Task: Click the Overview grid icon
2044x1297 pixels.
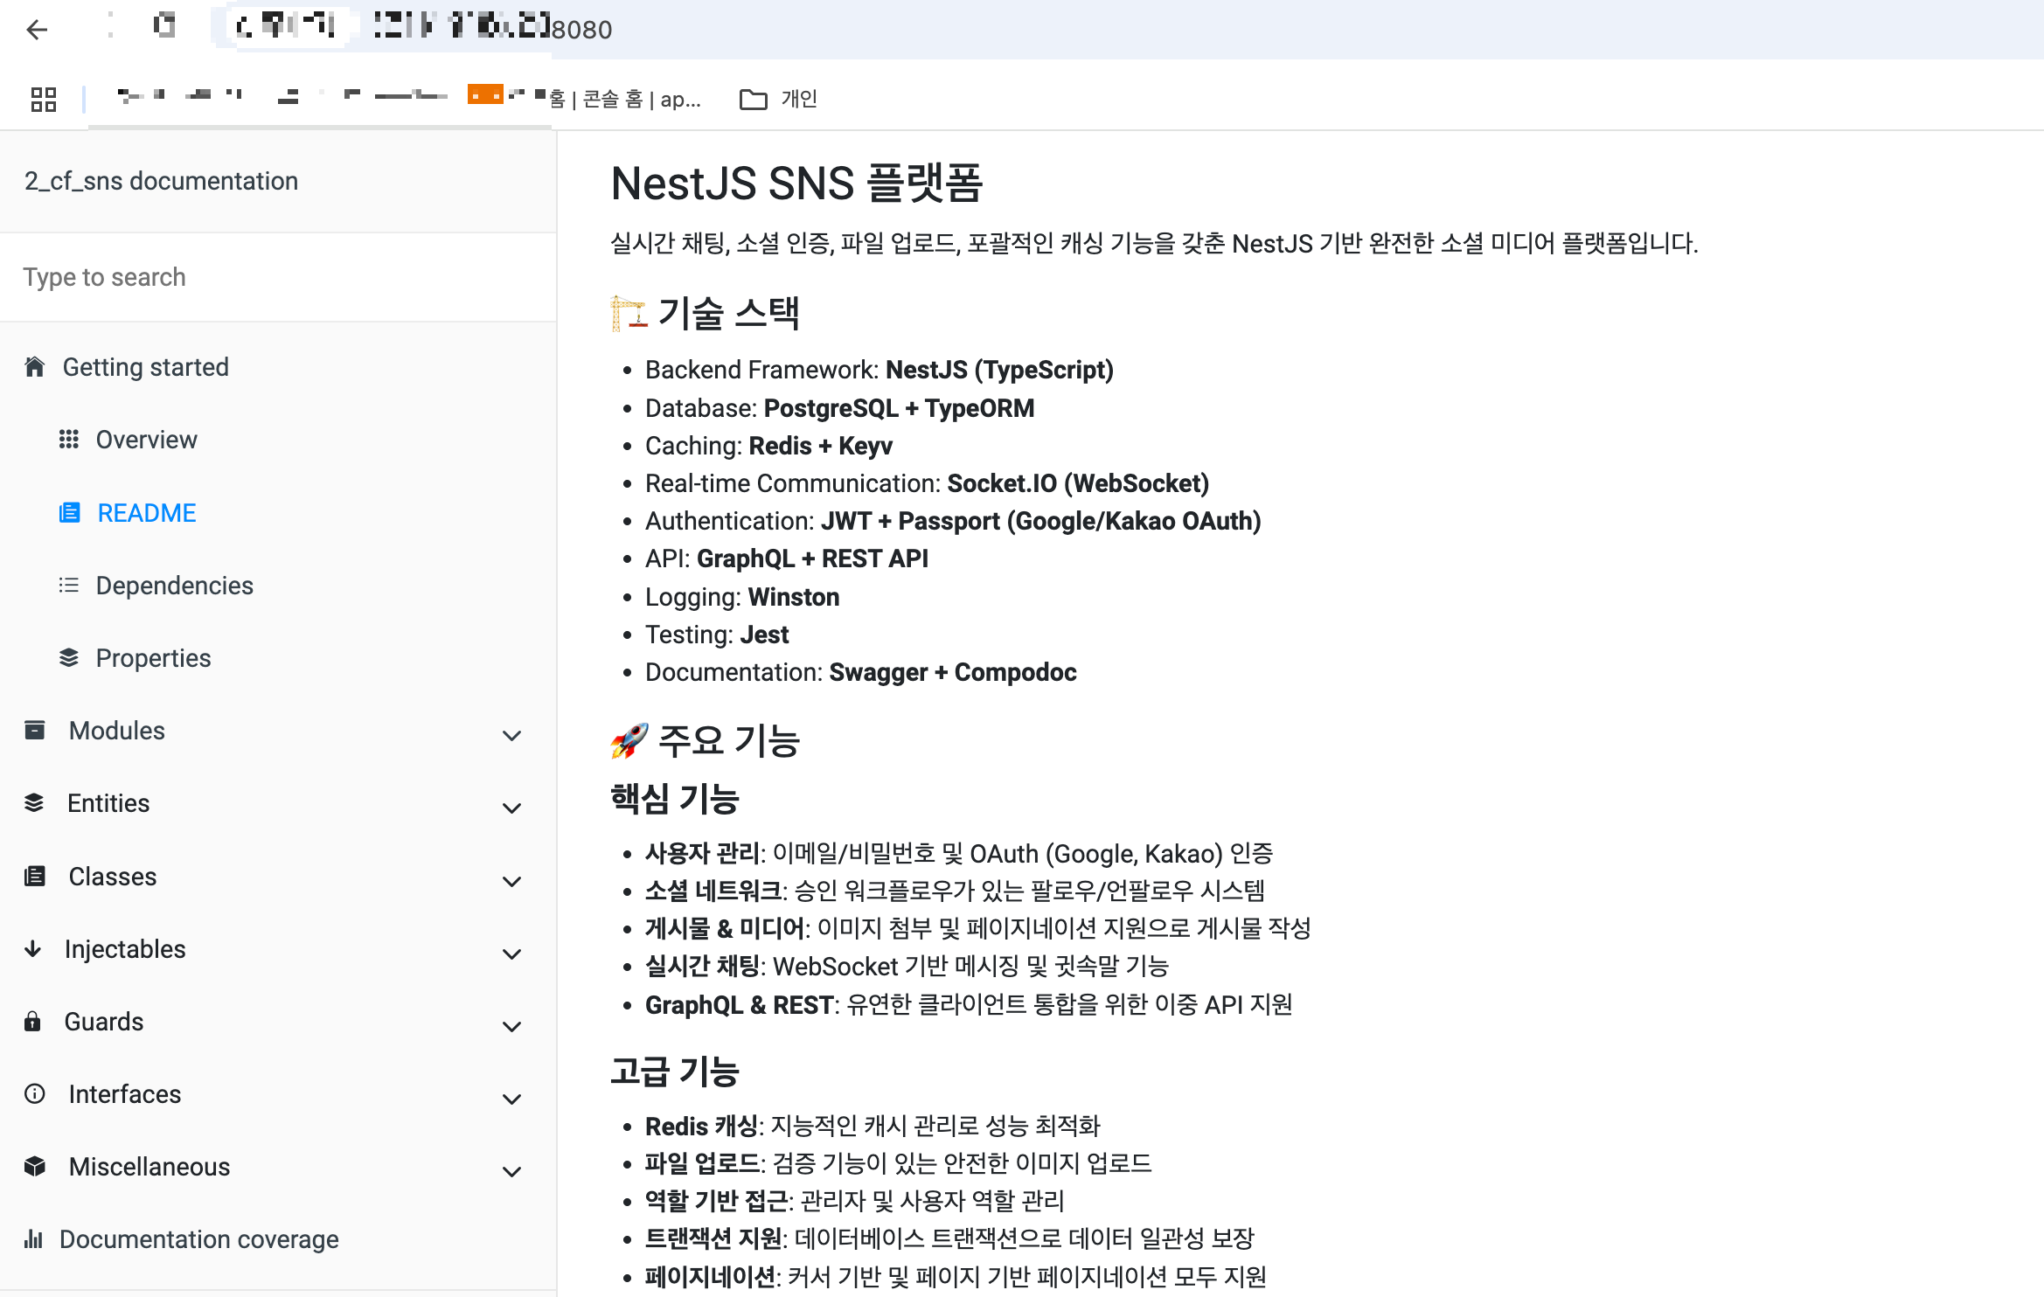Action: [x=69, y=440]
